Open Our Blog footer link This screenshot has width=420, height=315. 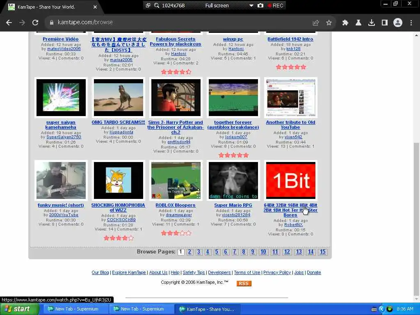(100, 273)
